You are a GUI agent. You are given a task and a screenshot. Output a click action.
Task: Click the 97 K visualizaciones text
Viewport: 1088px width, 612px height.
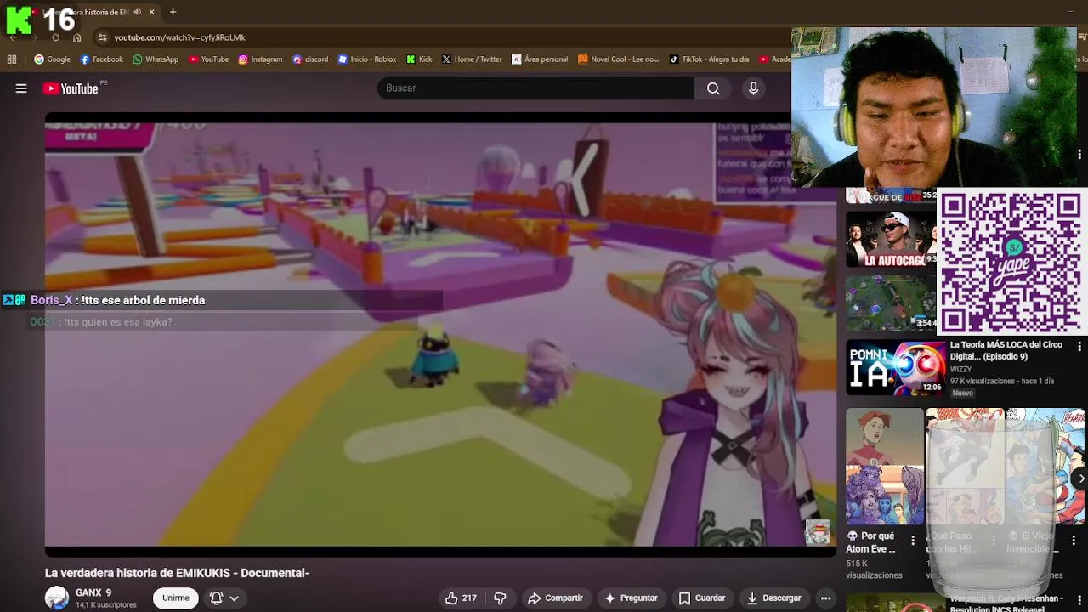983,382
